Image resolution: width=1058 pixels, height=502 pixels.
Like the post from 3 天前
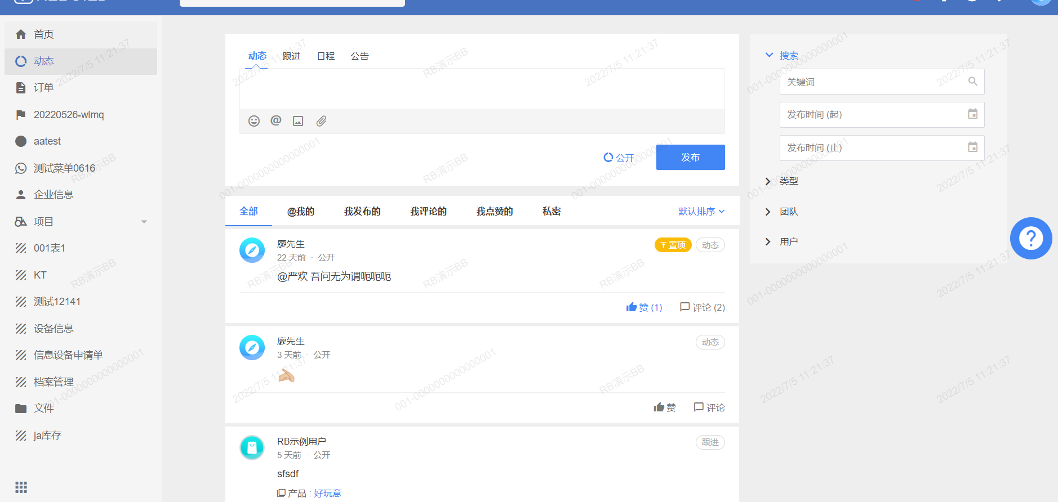665,407
